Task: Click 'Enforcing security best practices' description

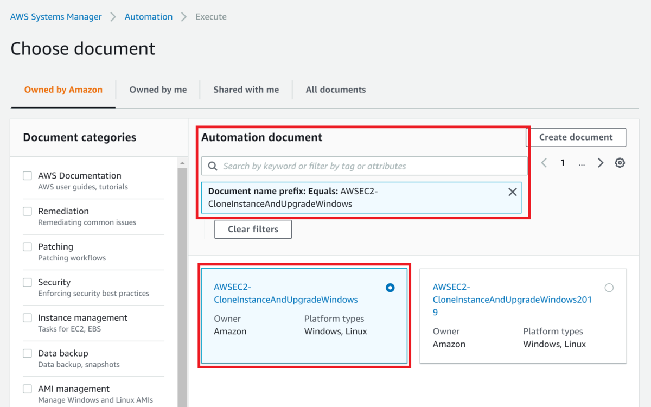Action: (93, 294)
